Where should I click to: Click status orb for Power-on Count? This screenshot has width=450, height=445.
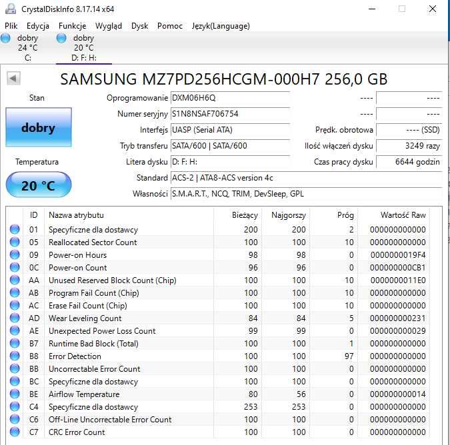15,267
